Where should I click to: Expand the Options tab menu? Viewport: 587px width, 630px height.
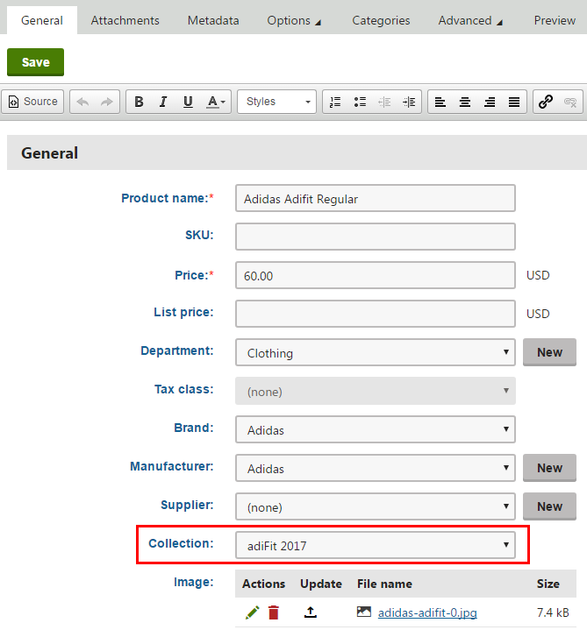[294, 20]
